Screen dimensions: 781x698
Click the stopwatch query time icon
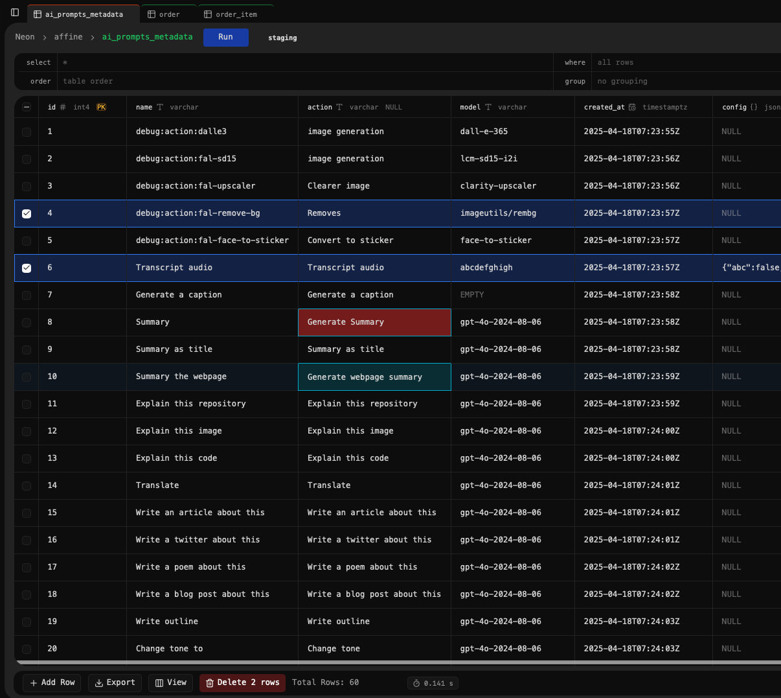click(x=416, y=683)
